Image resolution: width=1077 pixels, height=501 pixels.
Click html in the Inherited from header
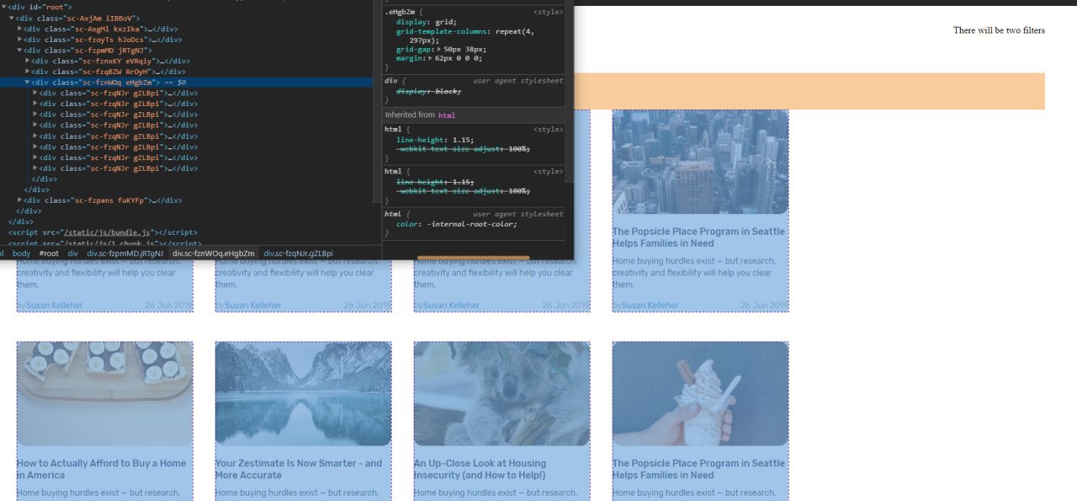(446, 115)
